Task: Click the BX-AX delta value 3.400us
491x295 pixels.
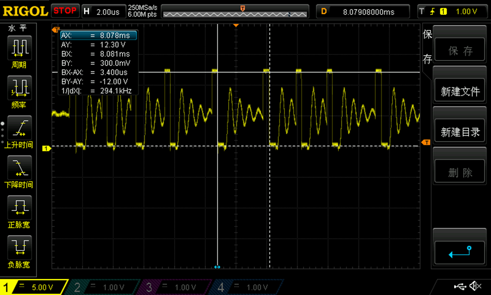Action: 114,72
